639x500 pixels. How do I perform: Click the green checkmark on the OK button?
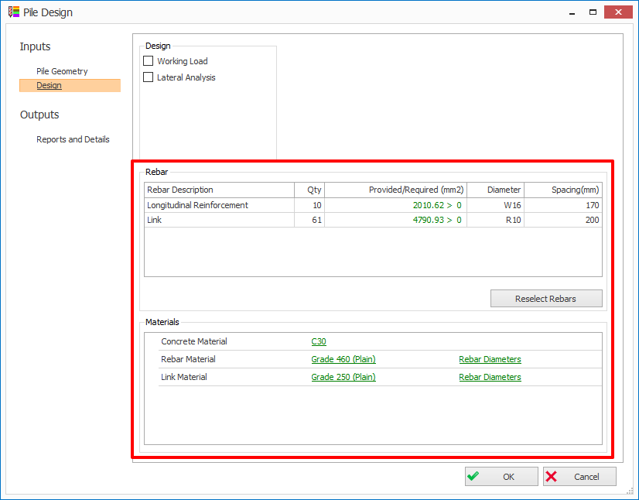click(x=473, y=477)
